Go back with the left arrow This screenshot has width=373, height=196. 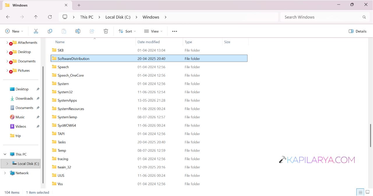point(8,17)
